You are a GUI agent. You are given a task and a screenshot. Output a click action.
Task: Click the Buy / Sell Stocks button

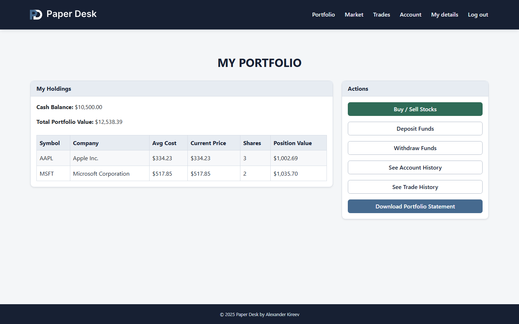[x=415, y=109]
